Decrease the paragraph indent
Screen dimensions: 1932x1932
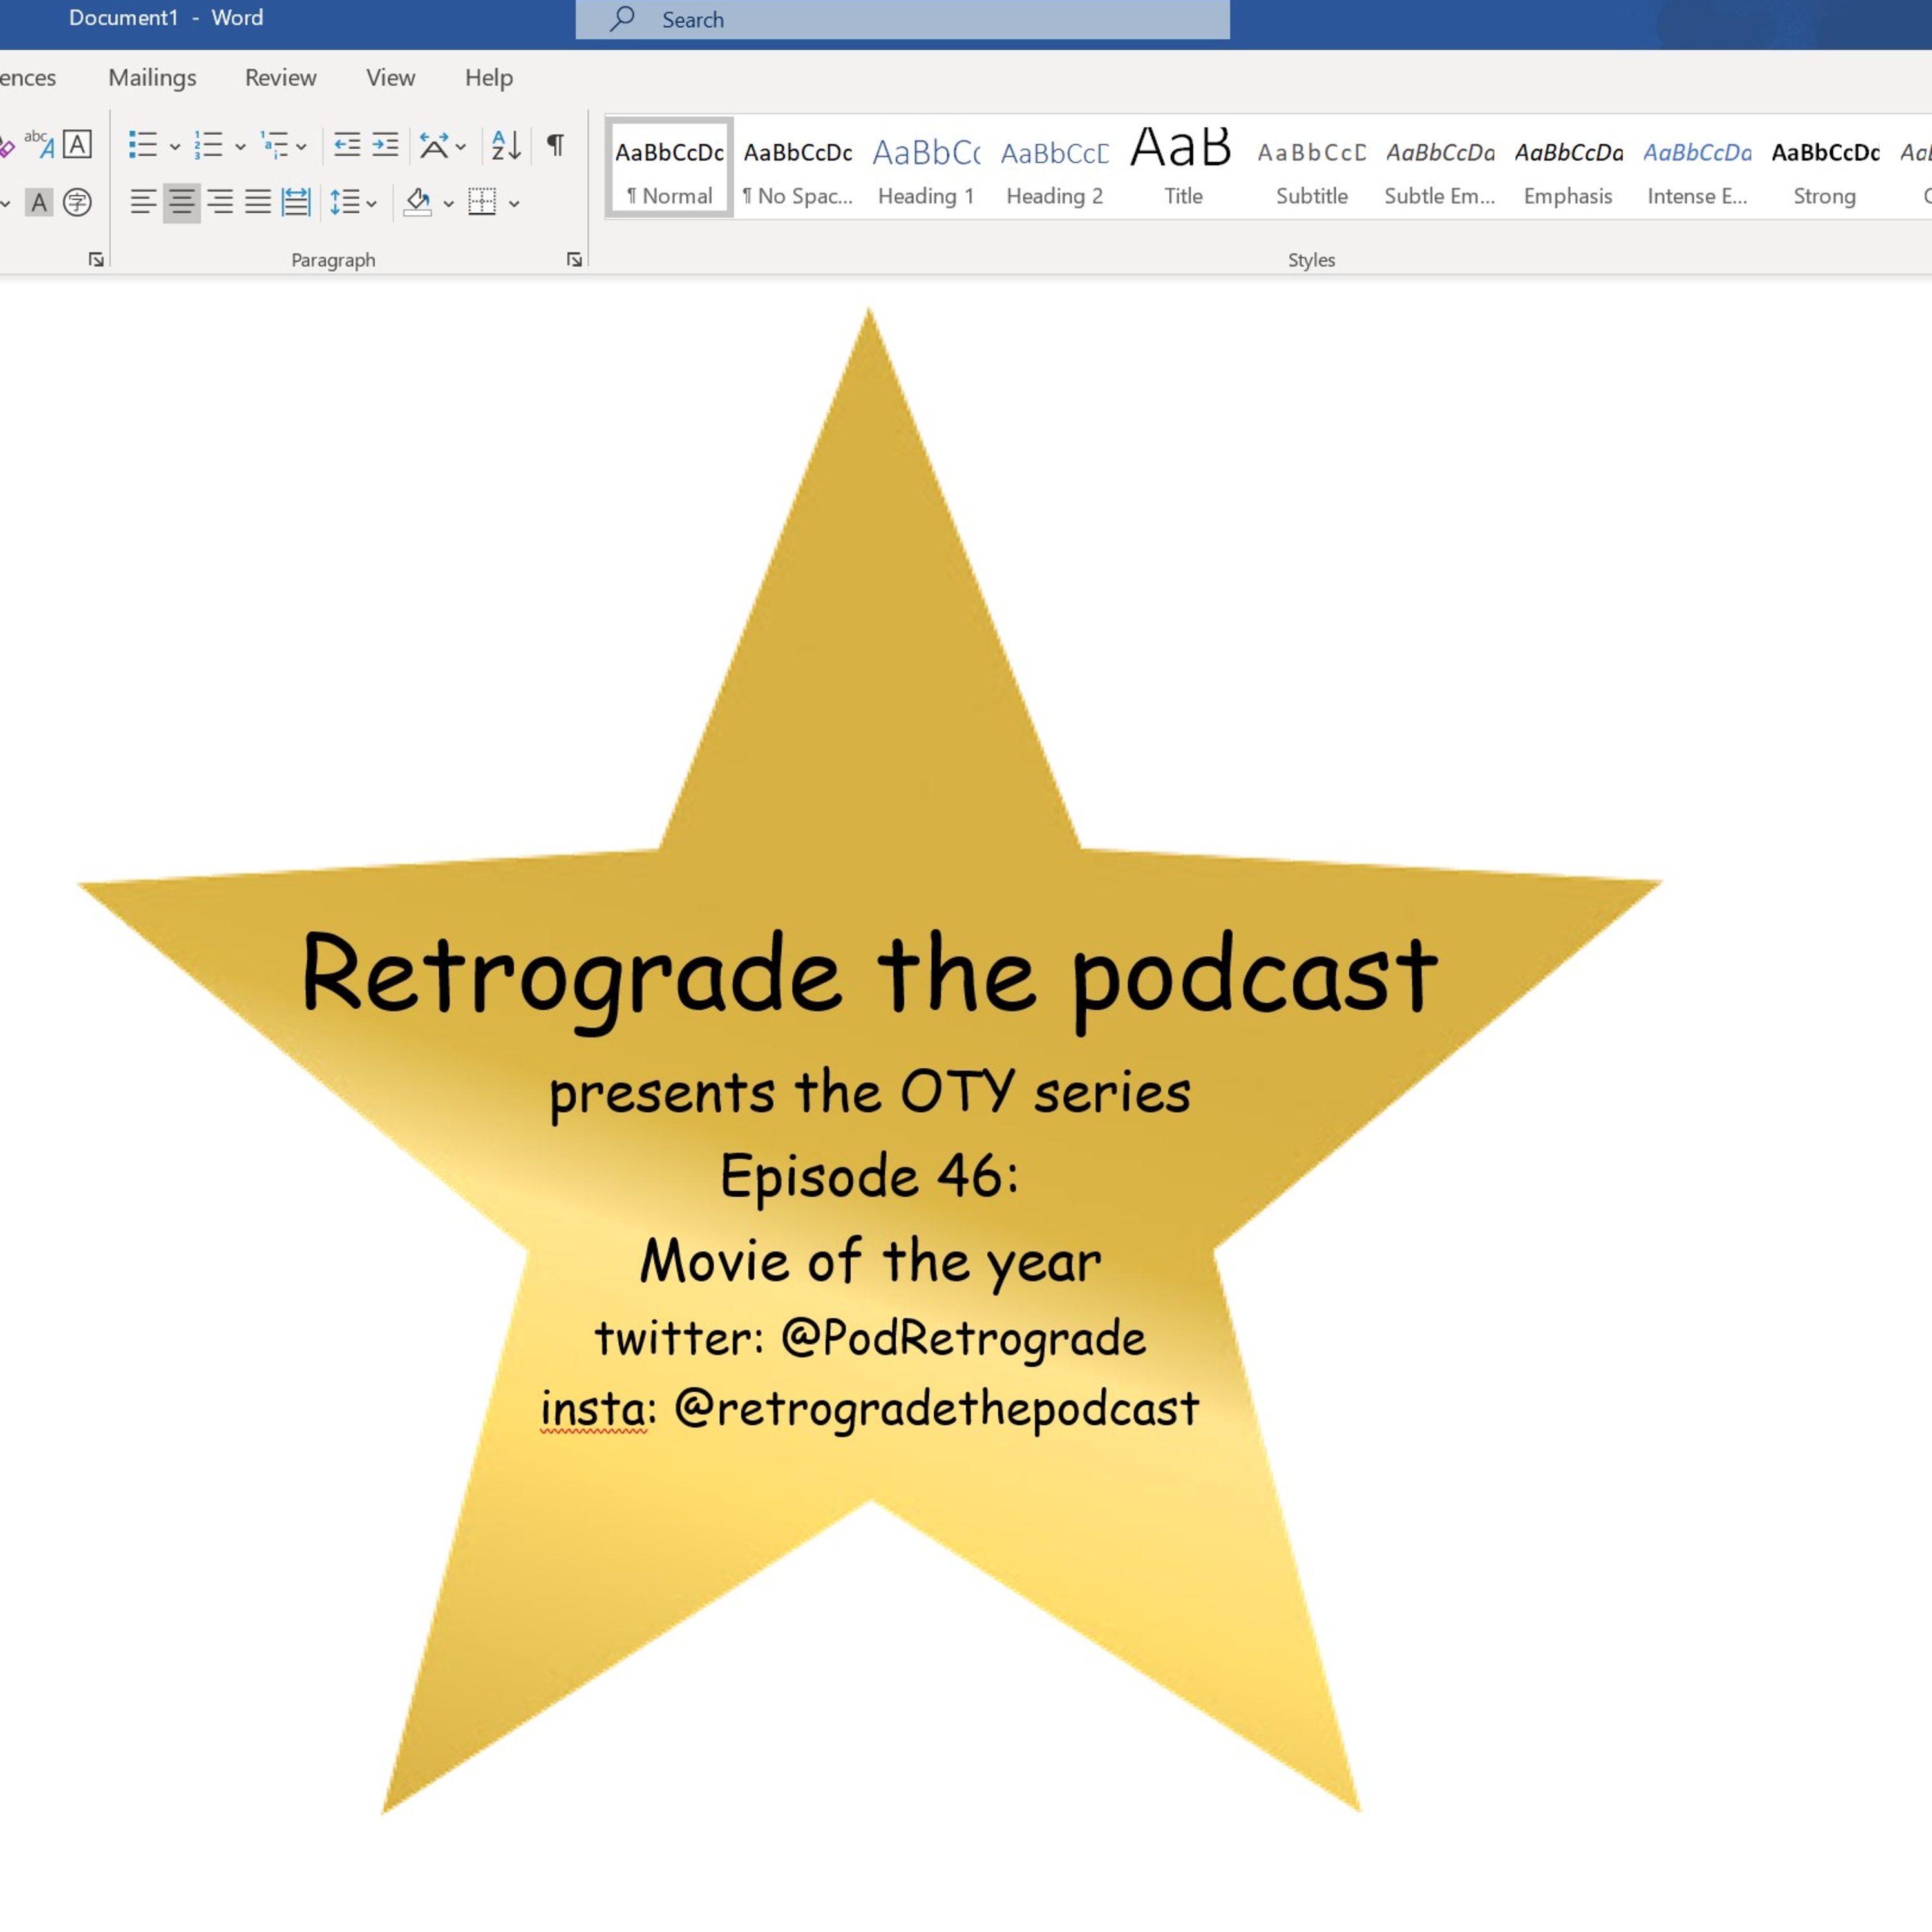pos(347,145)
